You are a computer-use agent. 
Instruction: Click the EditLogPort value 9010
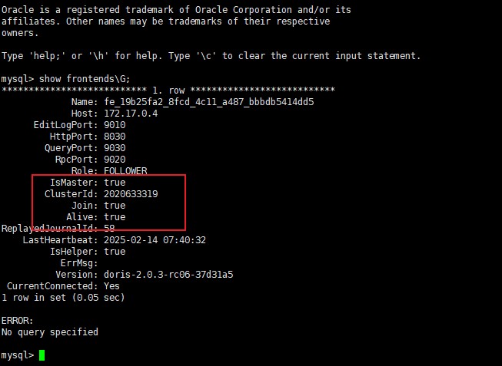(115, 125)
